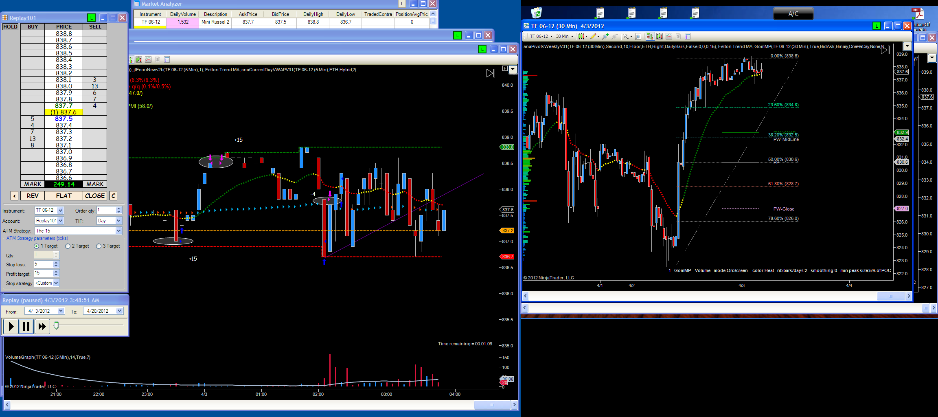Screen dimensions: 938x417
Task: Open the PDF file desktop icon
Action: pyautogui.click(x=918, y=14)
